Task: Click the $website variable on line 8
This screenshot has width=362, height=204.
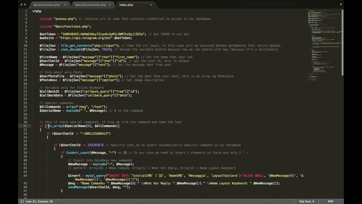Action: 46,38
